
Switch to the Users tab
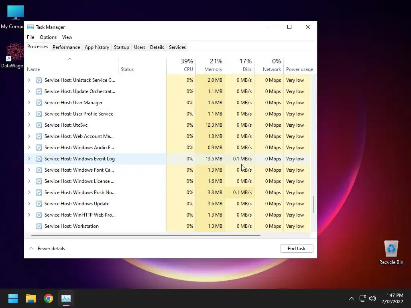(x=139, y=47)
